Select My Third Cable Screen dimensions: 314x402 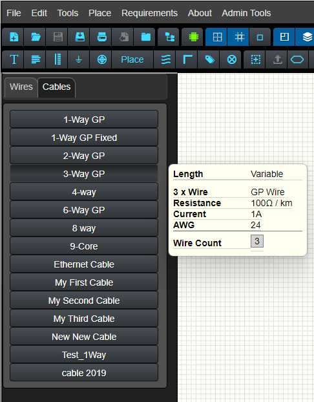(x=84, y=319)
